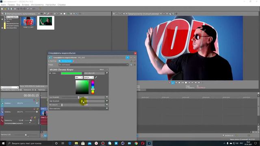Open the Project Media views dropdown arrow
Viewport: 260px width, 146px height.
pyautogui.click(x=74, y=14)
